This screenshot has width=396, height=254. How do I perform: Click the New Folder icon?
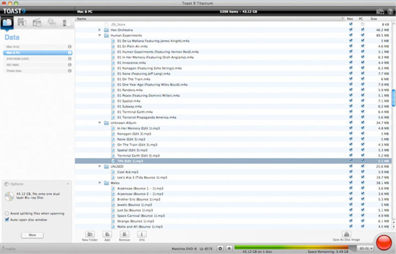pyautogui.click(x=90, y=235)
